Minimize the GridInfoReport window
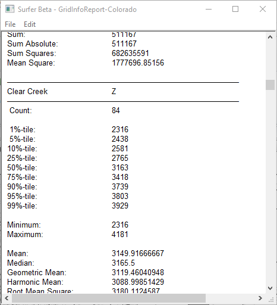The height and width of the screenshot is (305, 277). click(209, 9)
